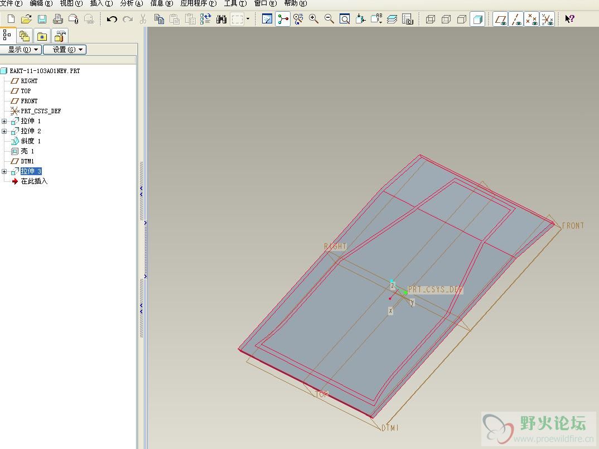Open the 应用程序(P) menu
The height and width of the screenshot is (449, 599).
(198, 3)
